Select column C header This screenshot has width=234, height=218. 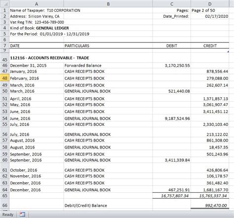(172, 4)
